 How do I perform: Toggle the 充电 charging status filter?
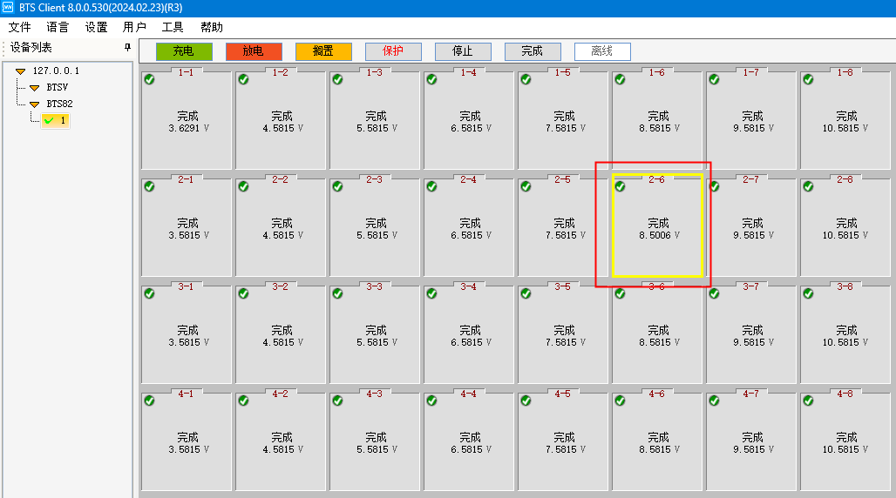point(184,51)
